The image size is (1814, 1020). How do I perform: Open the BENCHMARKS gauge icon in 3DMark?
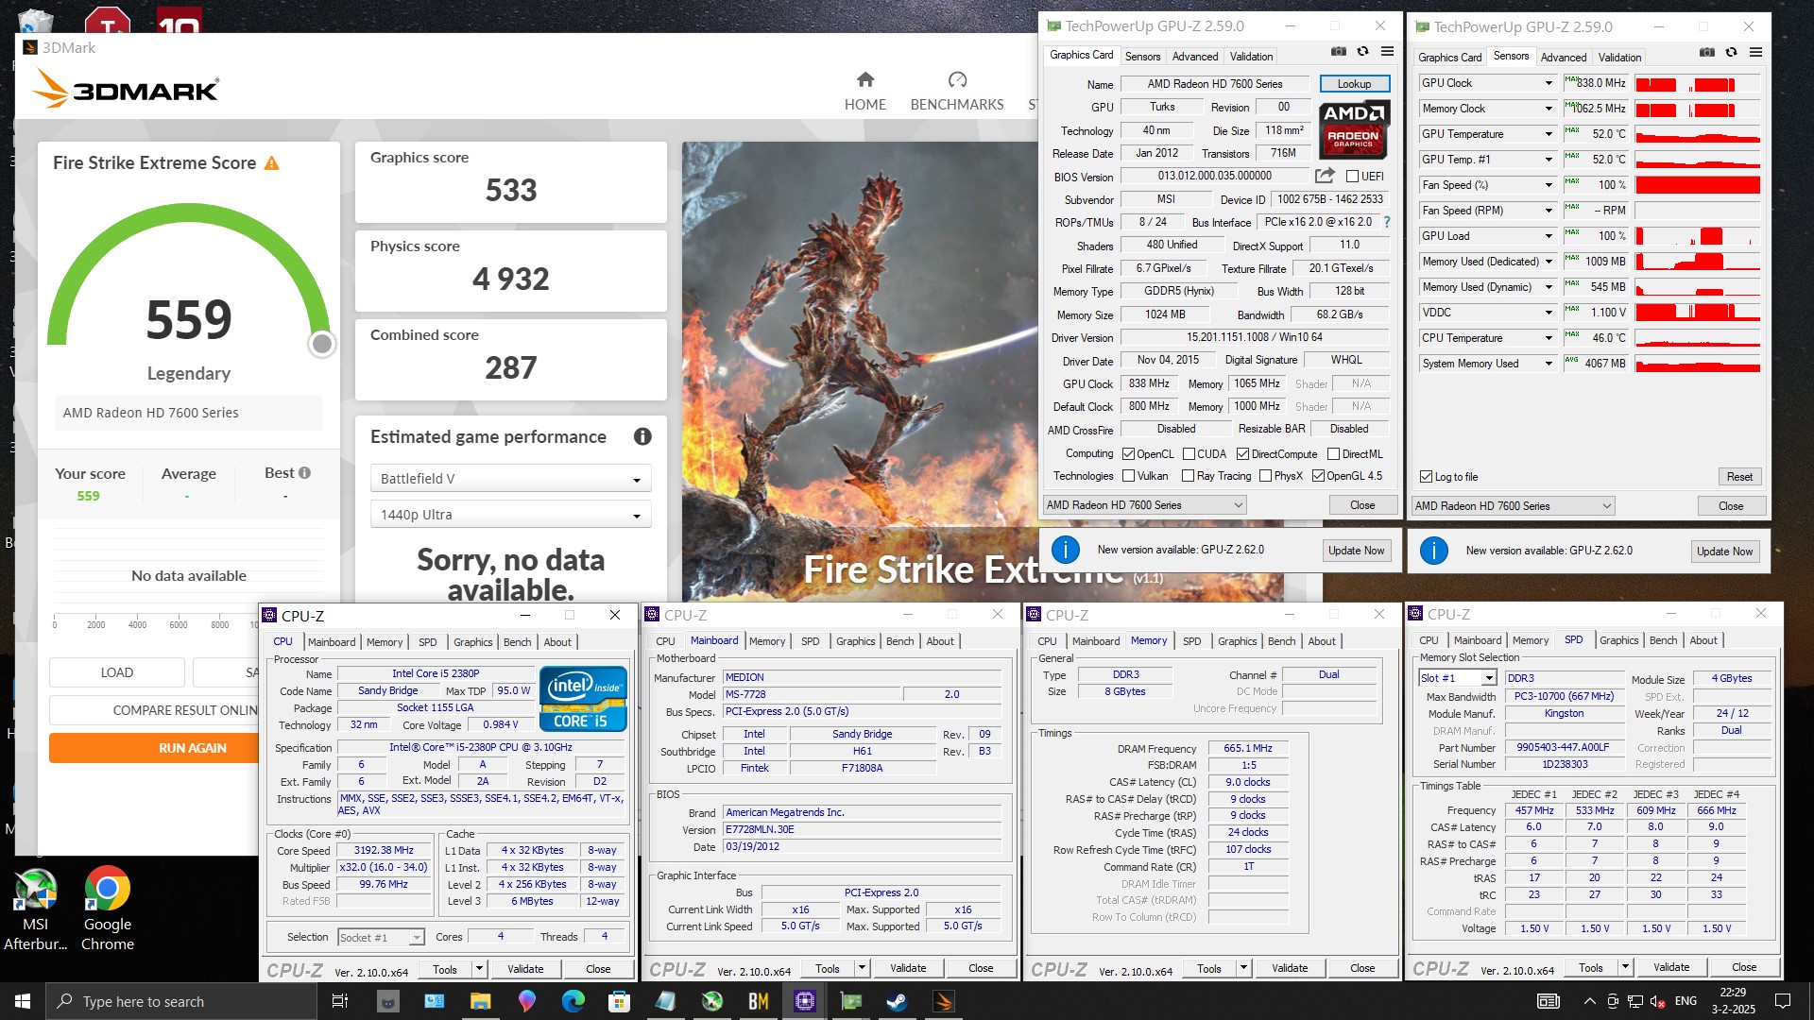click(x=957, y=79)
